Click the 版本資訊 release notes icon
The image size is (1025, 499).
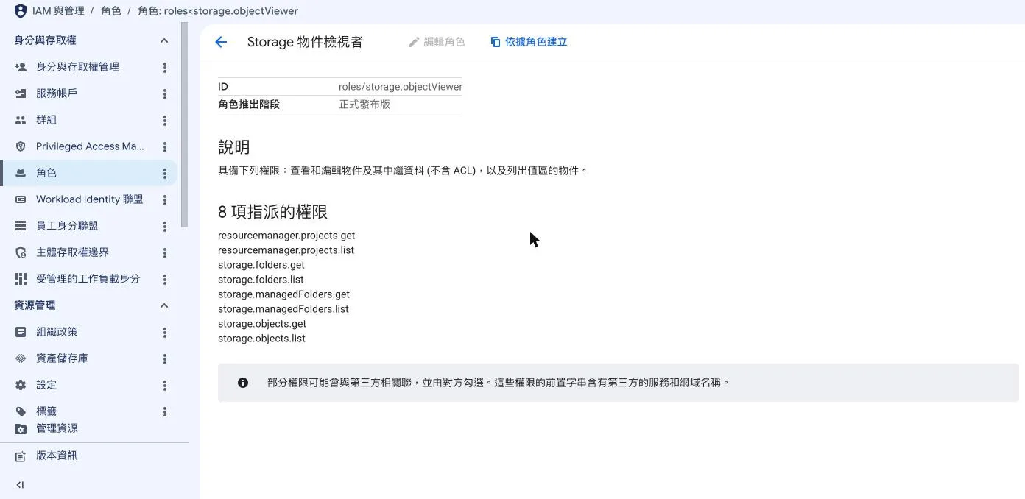pyautogui.click(x=21, y=456)
